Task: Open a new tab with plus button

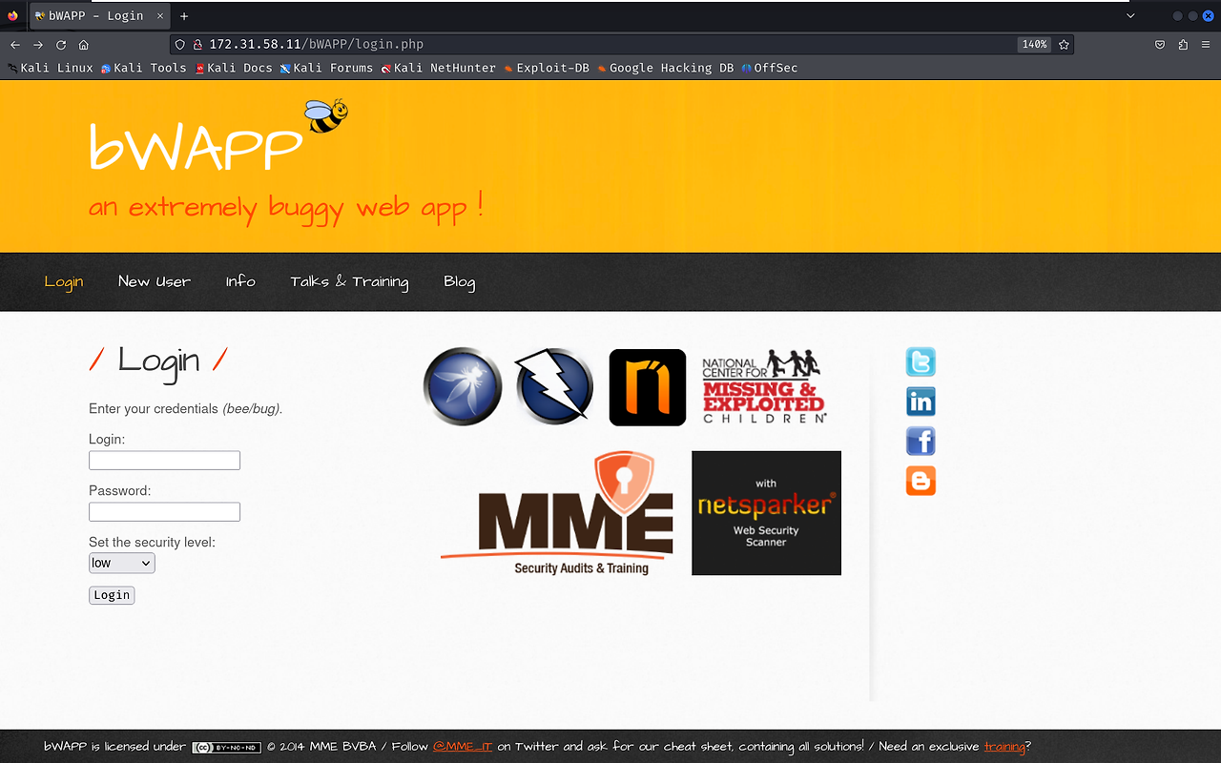Action: point(184,16)
